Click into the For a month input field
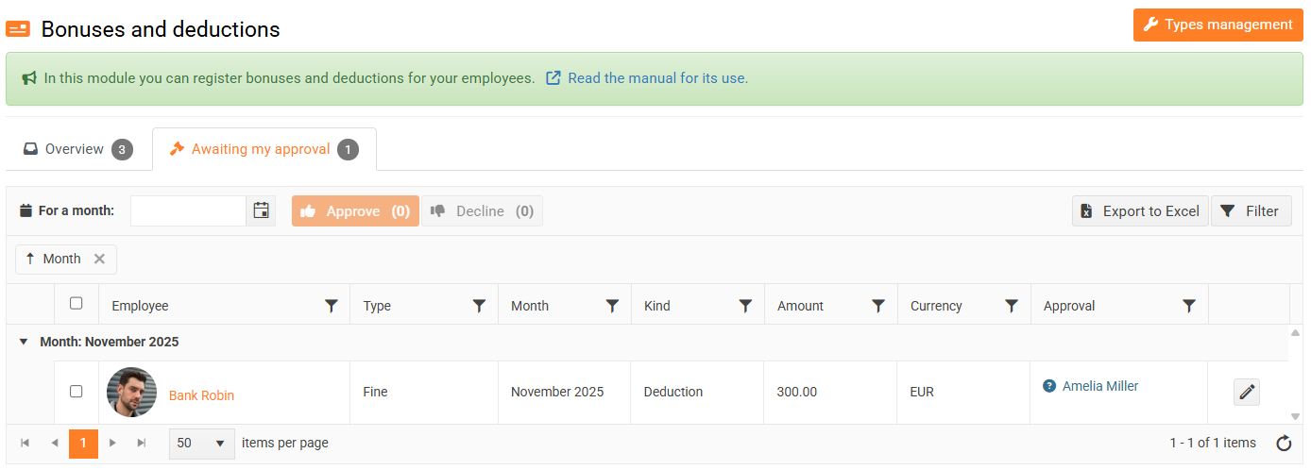The width and height of the screenshot is (1311, 470). pyautogui.click(x=188, y=211)
